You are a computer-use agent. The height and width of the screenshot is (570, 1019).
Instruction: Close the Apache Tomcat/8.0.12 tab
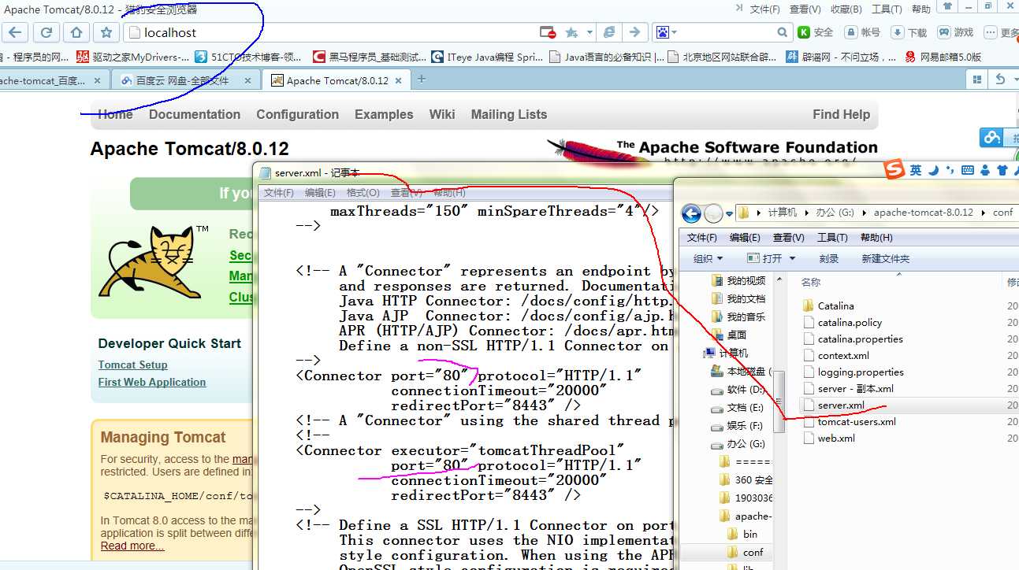398,80
